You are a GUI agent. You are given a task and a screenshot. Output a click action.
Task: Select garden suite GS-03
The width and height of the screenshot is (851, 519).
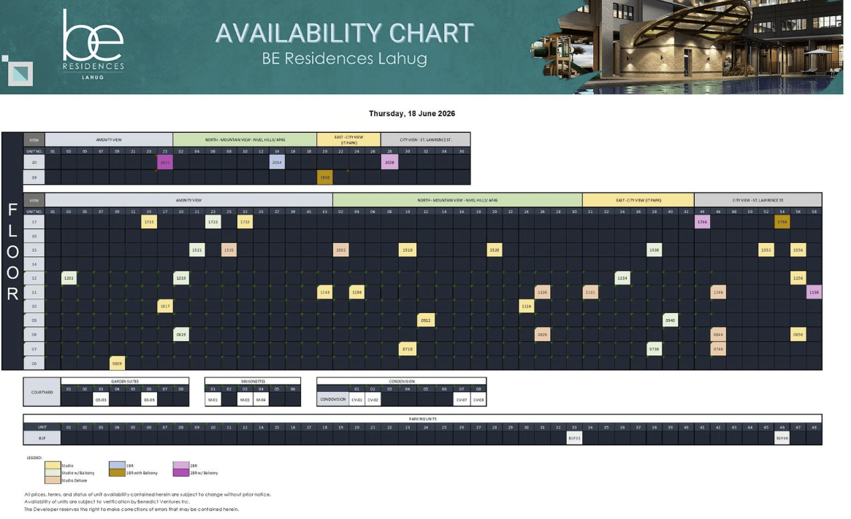coord(101,400)
